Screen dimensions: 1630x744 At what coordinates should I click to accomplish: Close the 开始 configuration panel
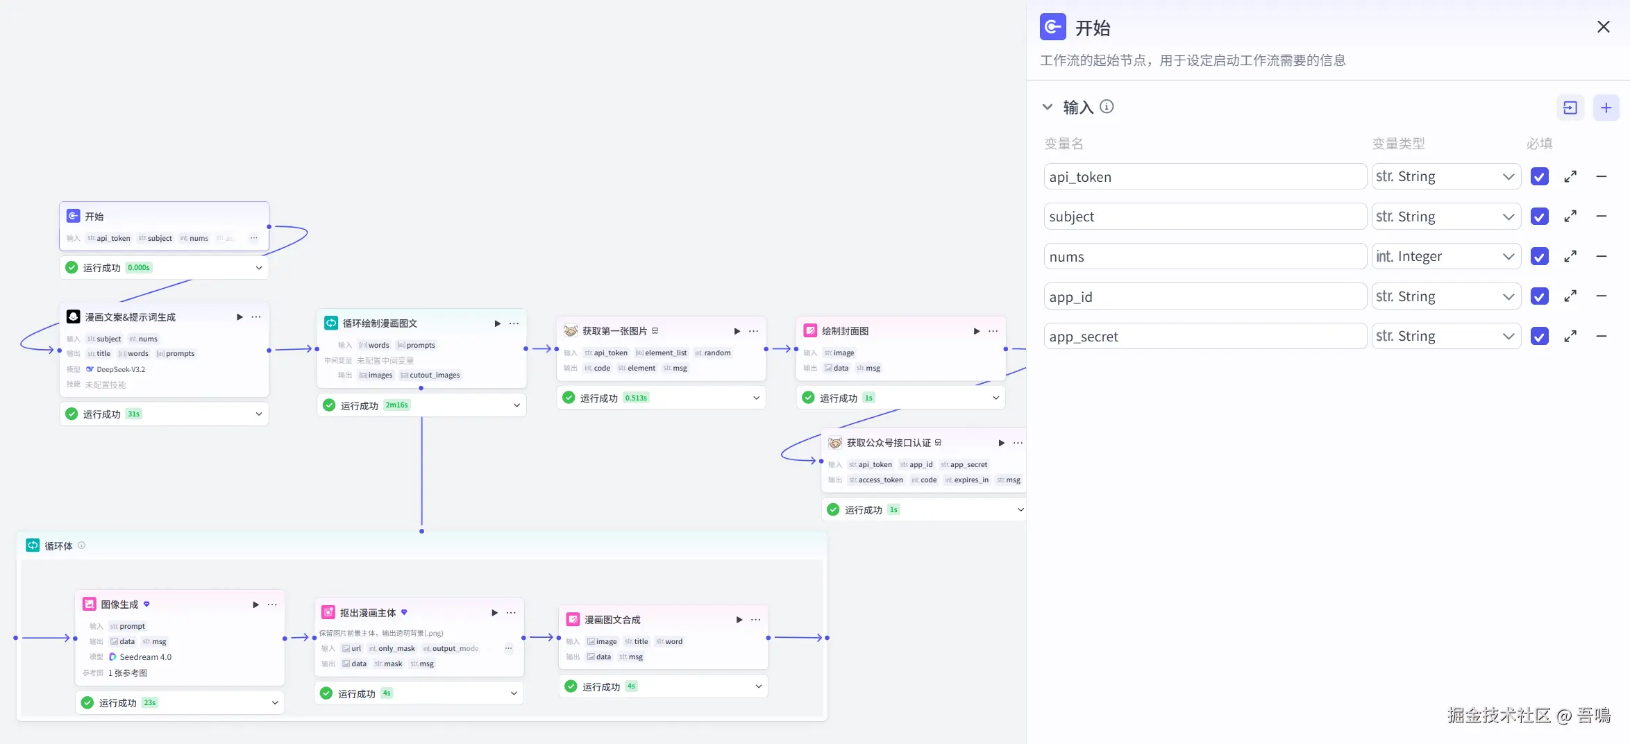point(1604,27)
